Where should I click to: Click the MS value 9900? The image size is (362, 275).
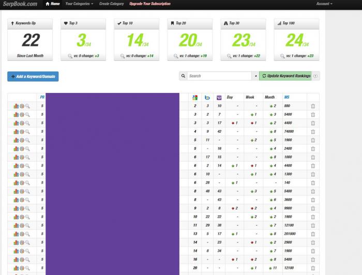pyautogui.click(x=288, y=208)
